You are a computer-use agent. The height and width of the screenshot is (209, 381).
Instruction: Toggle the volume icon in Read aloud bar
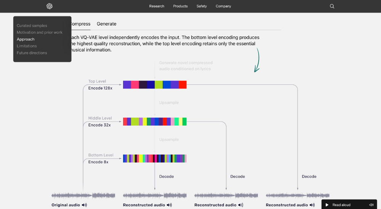(x=371, y=205)
